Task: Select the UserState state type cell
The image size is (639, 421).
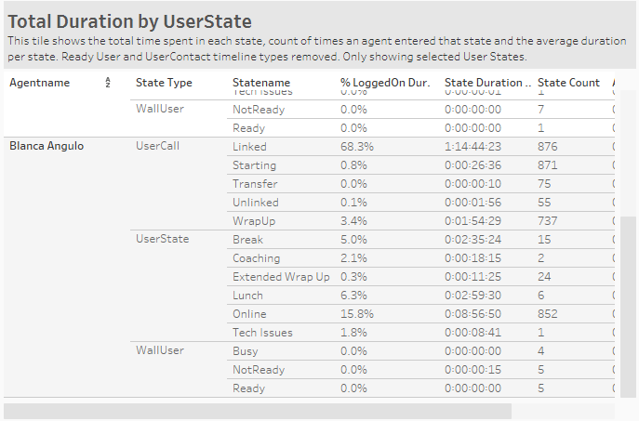Action: coord(162,239)
